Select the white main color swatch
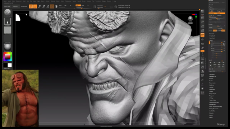Screen dimensions: 230x129 (x=10, y=65)
